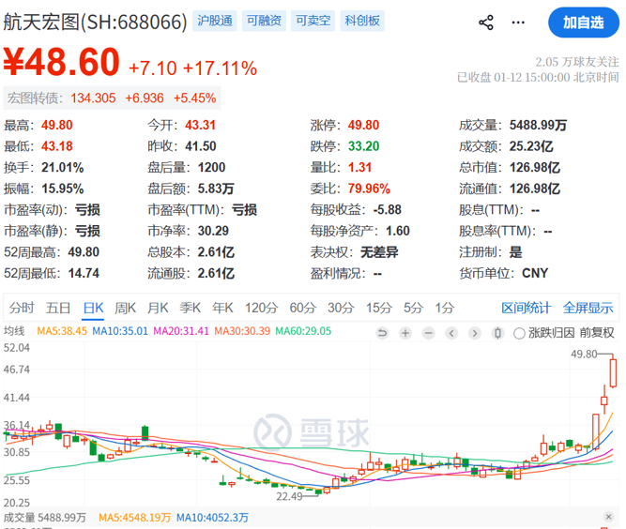
Task: Click the chart reset/undo arrow icon
Action: pos(382,332)
